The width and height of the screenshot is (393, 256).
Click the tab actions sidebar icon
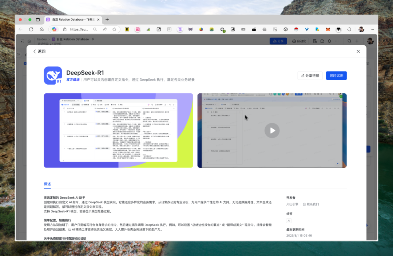click(38, 20)
